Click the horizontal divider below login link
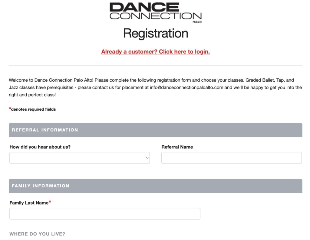 (x=156, y=65)
